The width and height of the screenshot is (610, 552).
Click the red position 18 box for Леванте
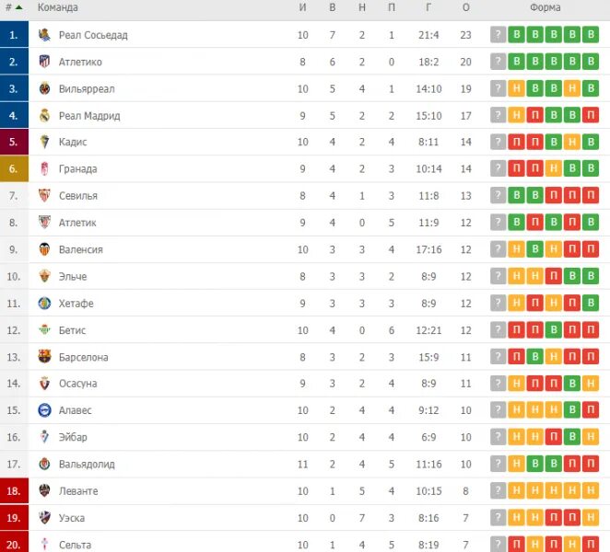(x=14, y=491)
